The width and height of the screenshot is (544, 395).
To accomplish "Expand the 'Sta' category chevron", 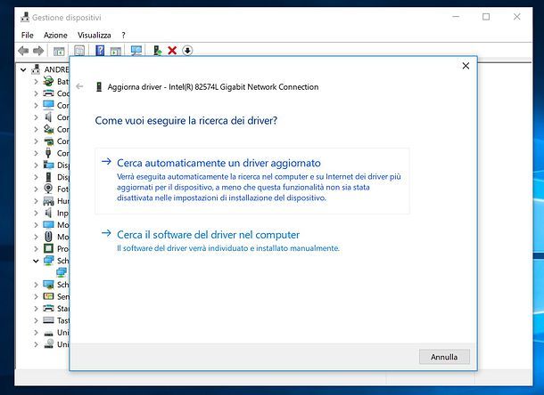I will [x=36, y=309].
